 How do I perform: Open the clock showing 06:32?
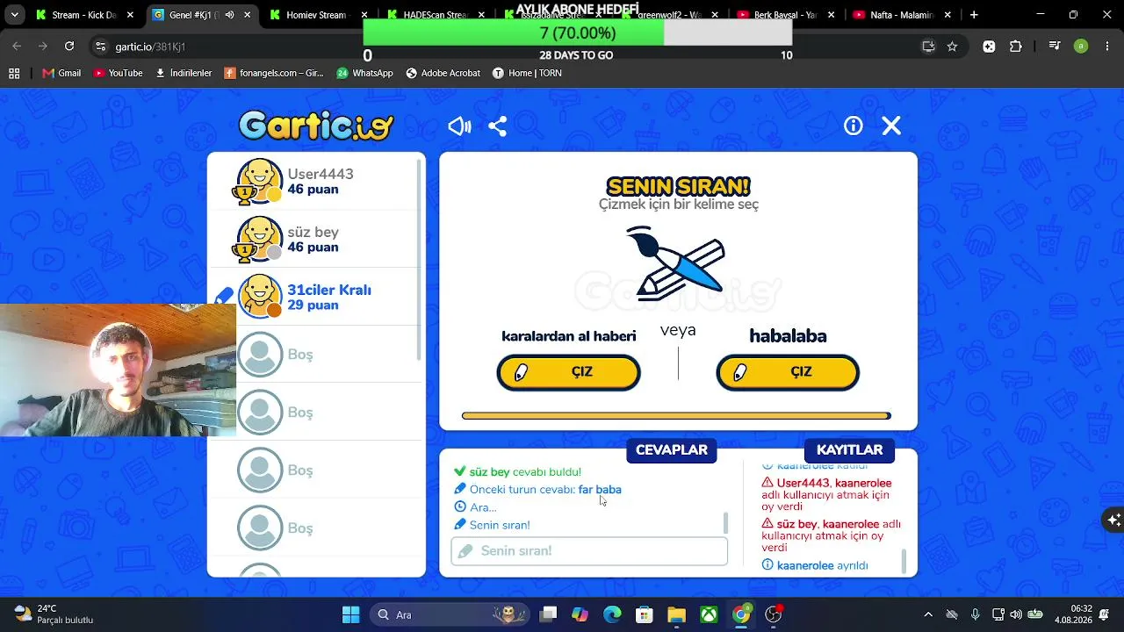[x=1074, y=614]
